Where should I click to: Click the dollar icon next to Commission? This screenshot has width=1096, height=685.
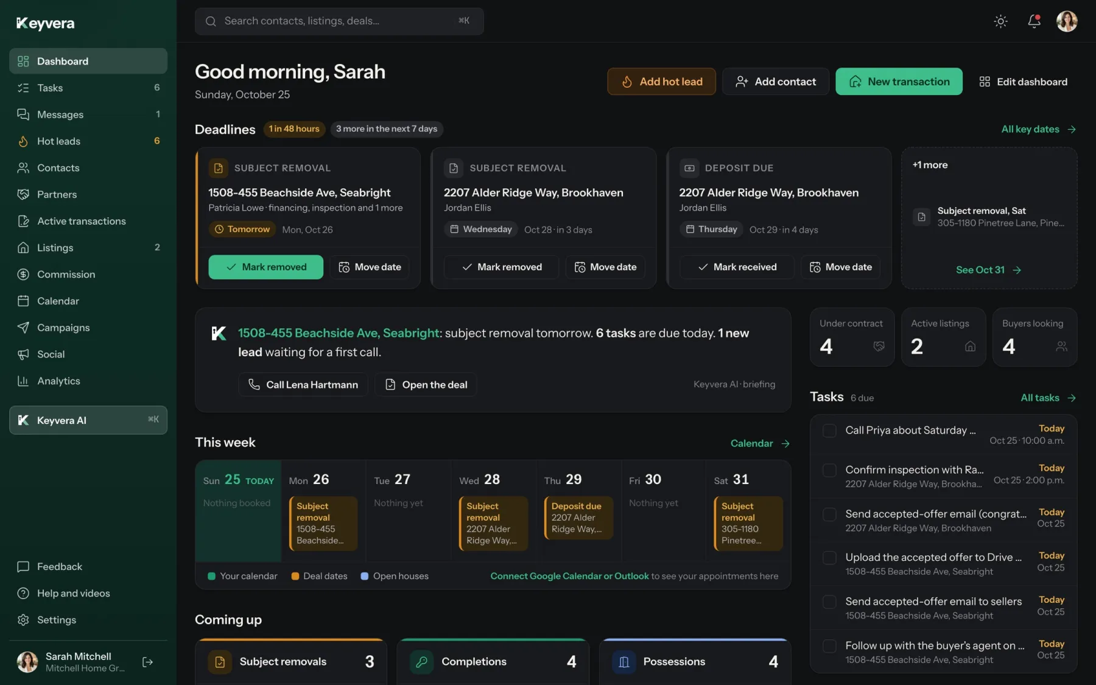click(x=23, y=275)
